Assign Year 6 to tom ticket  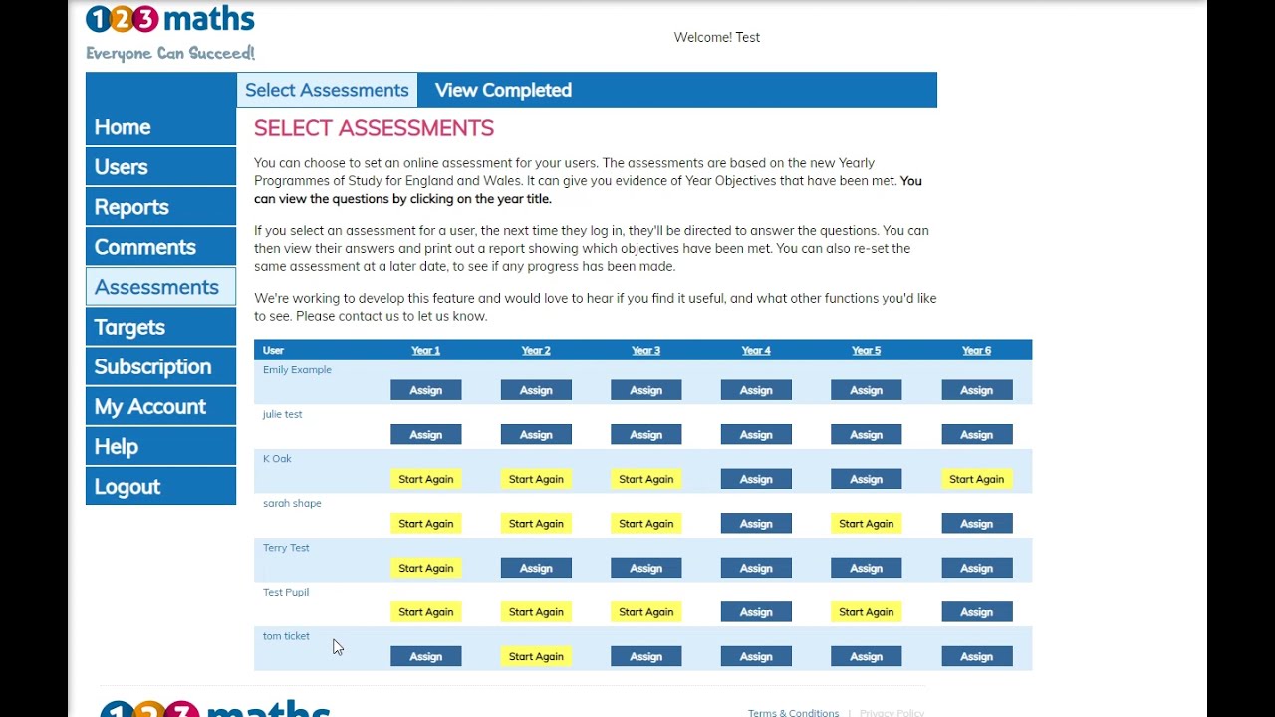pos(976,656)
